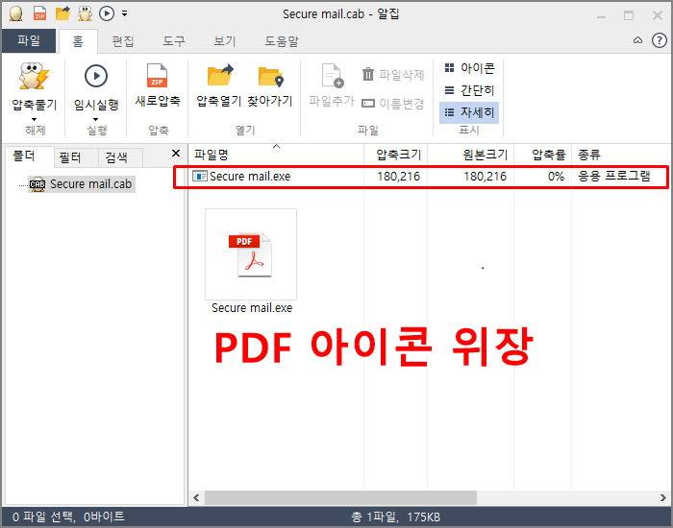673x528 pixels.
Task: Switch to the 도움말 ribbon tab
Action: (282, 41)
